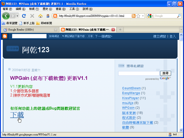184x138 pixels.
Task: Click the 搜尋網誌 button
Action: (x=54, y=36)
